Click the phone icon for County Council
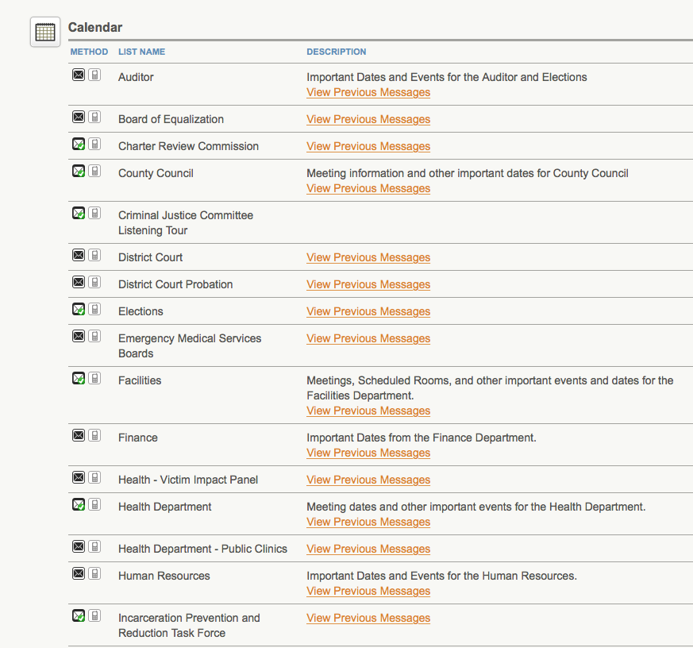693x648 pixels. click(94, 172)
